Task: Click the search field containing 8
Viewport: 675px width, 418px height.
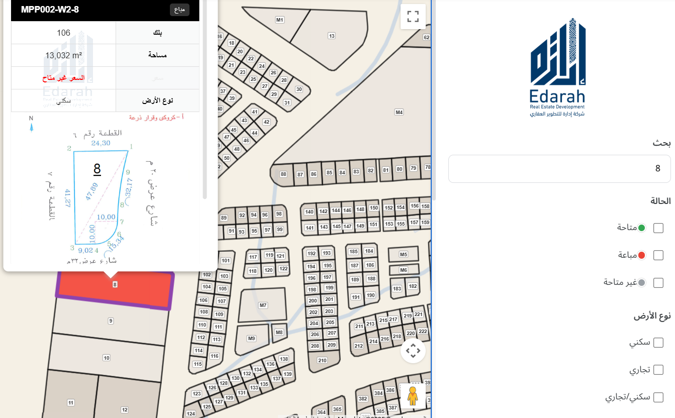Action: click(559, 169)
